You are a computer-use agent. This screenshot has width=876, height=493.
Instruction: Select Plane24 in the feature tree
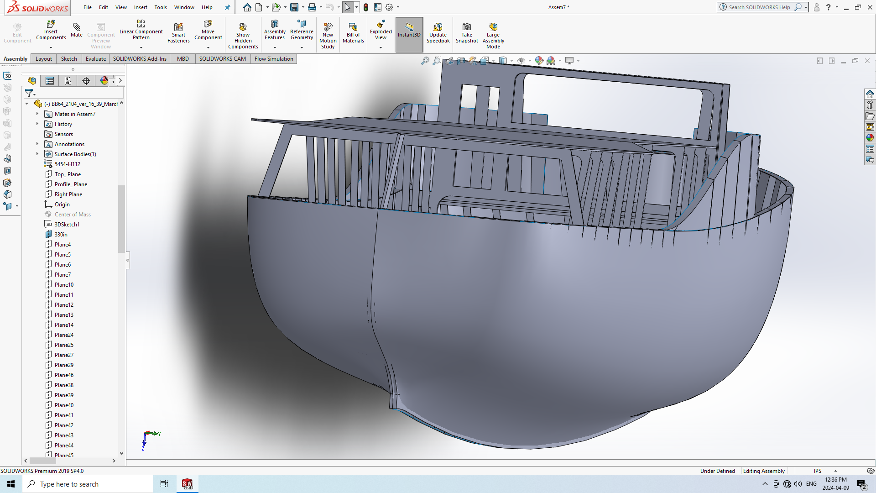pos(64,335)
